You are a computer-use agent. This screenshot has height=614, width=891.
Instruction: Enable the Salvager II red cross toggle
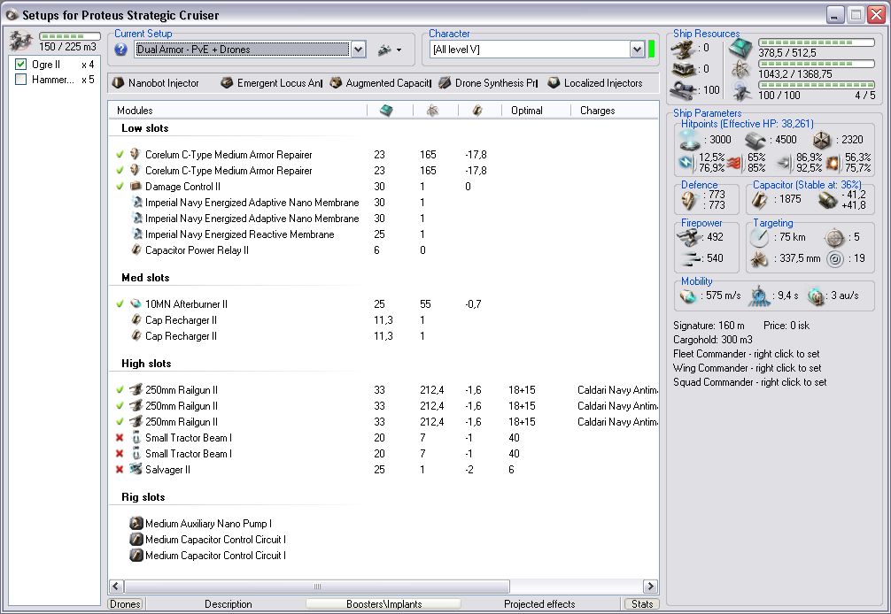(x=120, y=469)
